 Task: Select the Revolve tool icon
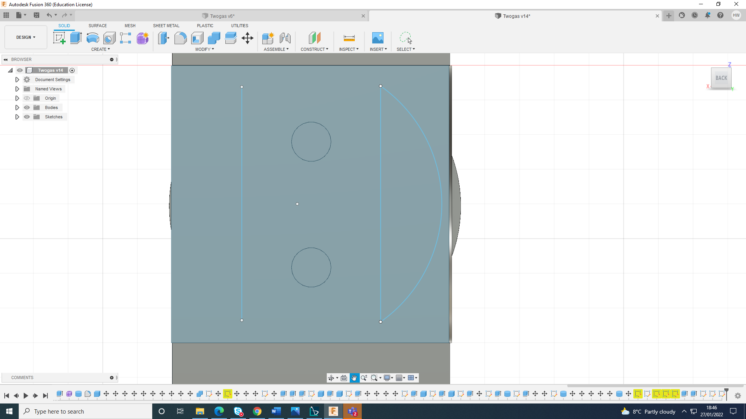pos(92,38)
